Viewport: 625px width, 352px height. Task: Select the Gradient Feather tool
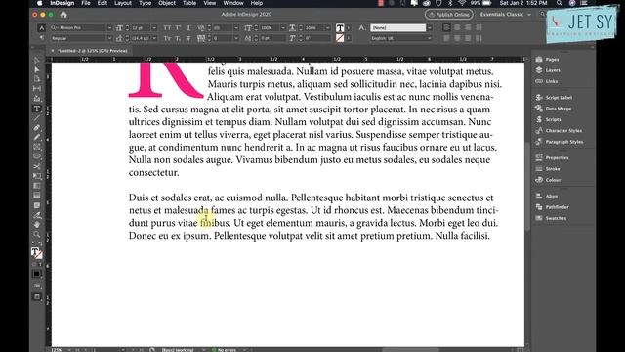pos(37,196)
